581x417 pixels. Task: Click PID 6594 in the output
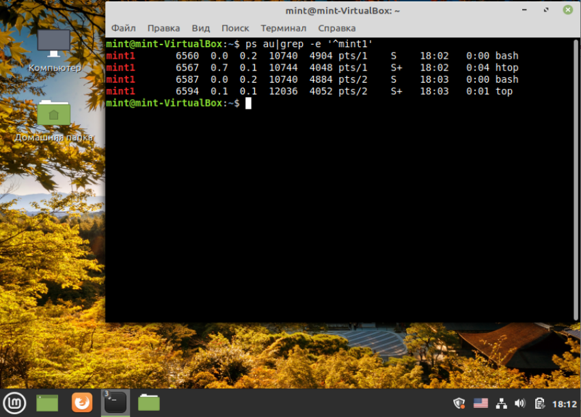click(187, 91)
